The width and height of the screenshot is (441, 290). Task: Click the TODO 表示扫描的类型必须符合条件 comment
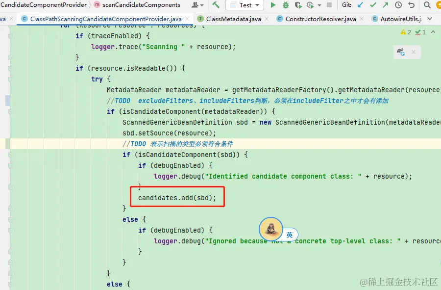[x=177, y=144]
